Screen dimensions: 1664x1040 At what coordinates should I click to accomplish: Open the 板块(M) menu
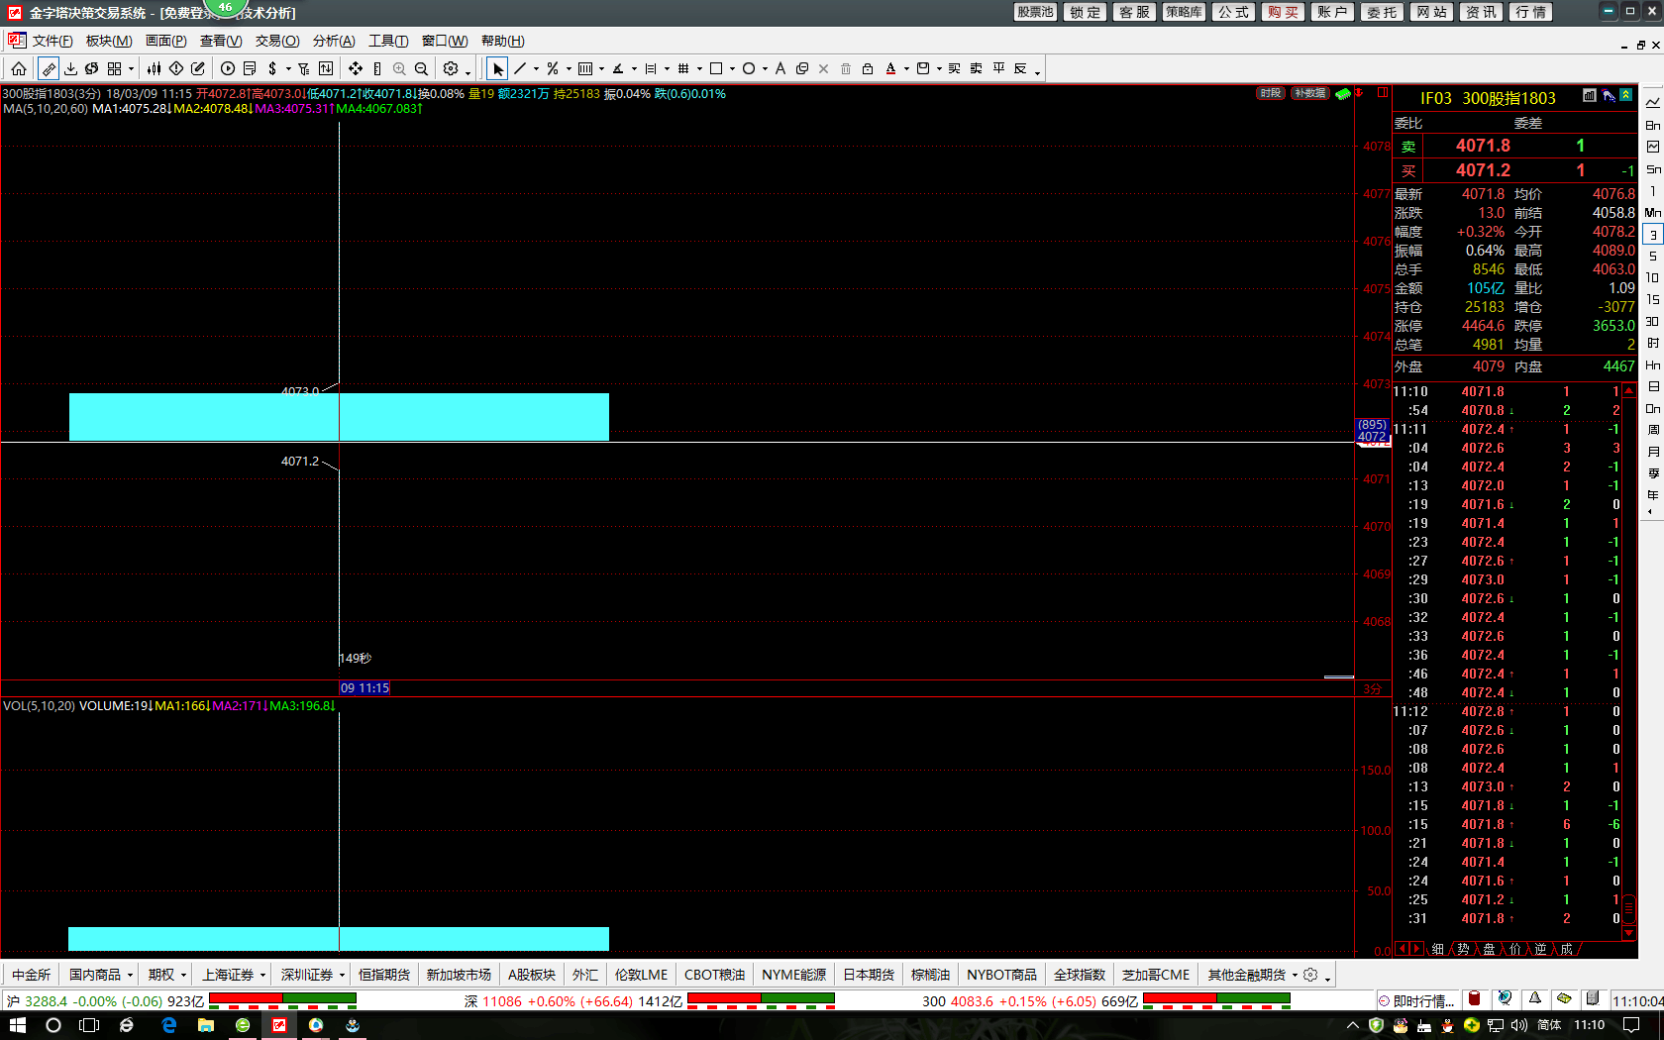[x=109, y=41]
